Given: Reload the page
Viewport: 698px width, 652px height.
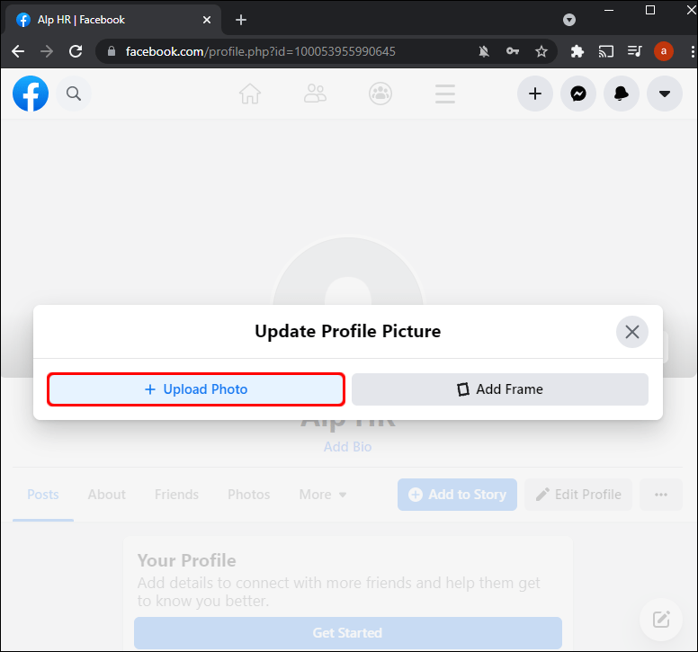Looking at the screenshot, I should click(x=76, y=51).
